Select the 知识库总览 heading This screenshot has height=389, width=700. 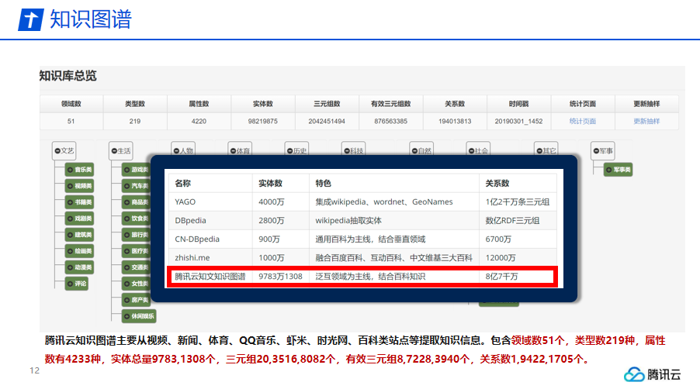click(68, 76)
